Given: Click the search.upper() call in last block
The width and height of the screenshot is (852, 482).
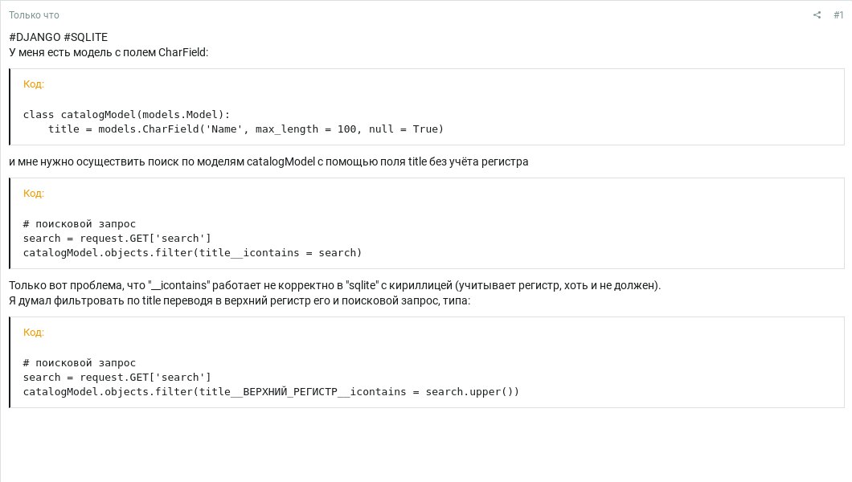Looking at the screenshot, I should (x=472, y=392).
